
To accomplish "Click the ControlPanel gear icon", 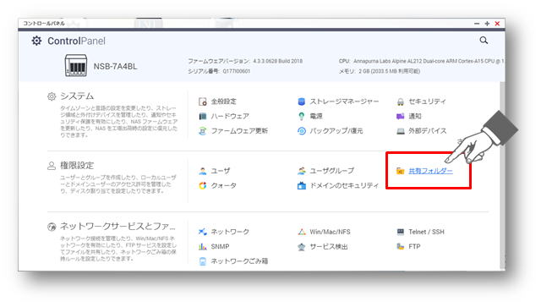I will [36, 41].
